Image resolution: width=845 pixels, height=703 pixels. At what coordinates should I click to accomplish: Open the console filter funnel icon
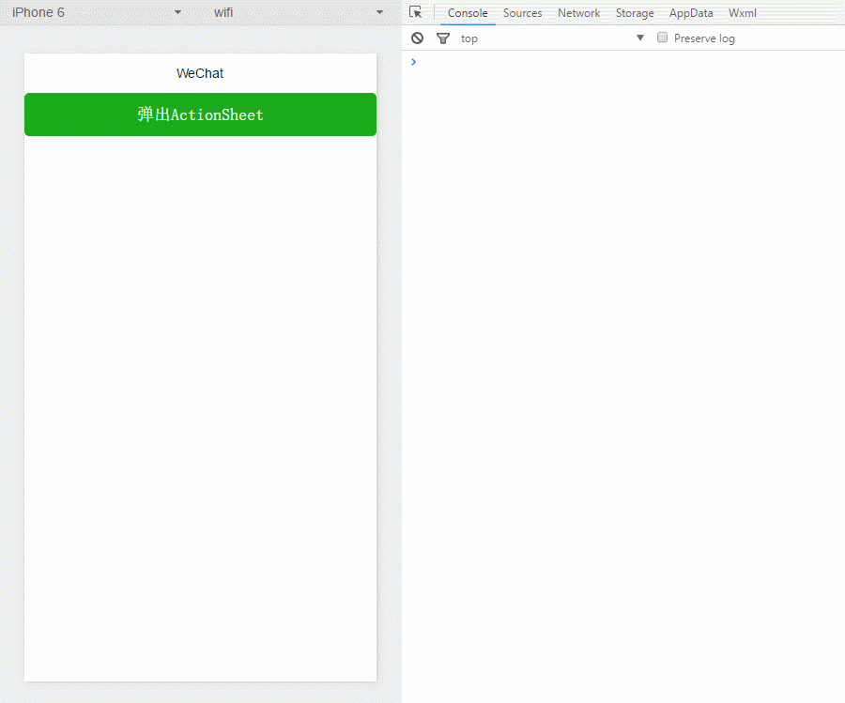[x=443, y=38]
